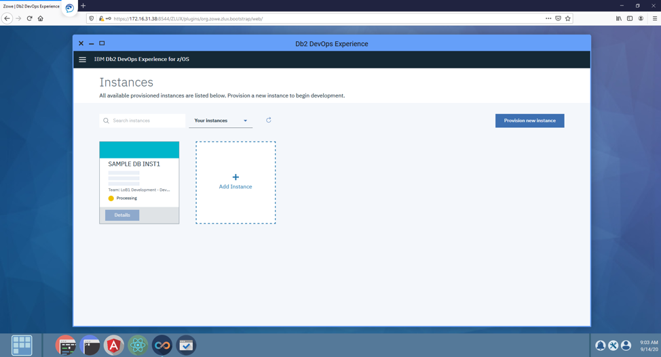Launch the React sample app
This screenshot has height=357, width=661.
[x=138, y=345]
